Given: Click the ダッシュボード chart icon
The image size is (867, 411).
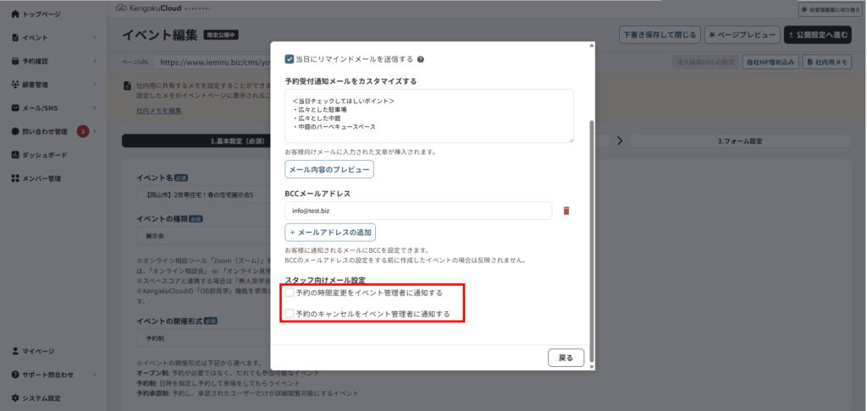Looking at the screenshot, I should [15, 155].
